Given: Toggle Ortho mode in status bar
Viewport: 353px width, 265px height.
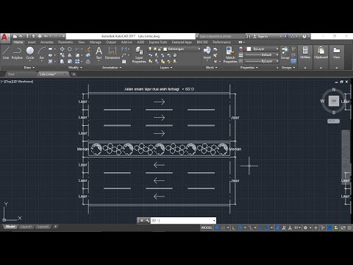Looking at the screenshot, I should point(234,227).
